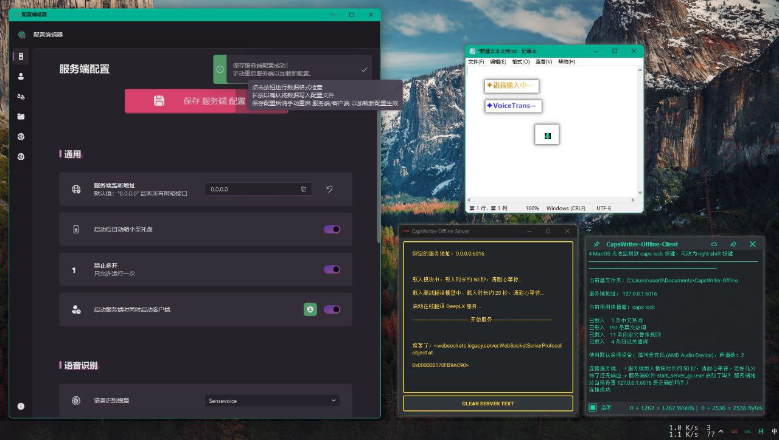Viewport: 779px width, 440px height.
Task: Disable the 禁止多开 single-instance switch
Action: coord(331,269)
